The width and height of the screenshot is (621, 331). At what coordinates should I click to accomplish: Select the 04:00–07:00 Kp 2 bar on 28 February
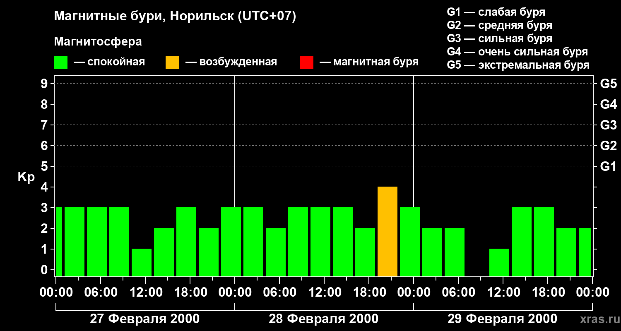click(x=276, y=252)
